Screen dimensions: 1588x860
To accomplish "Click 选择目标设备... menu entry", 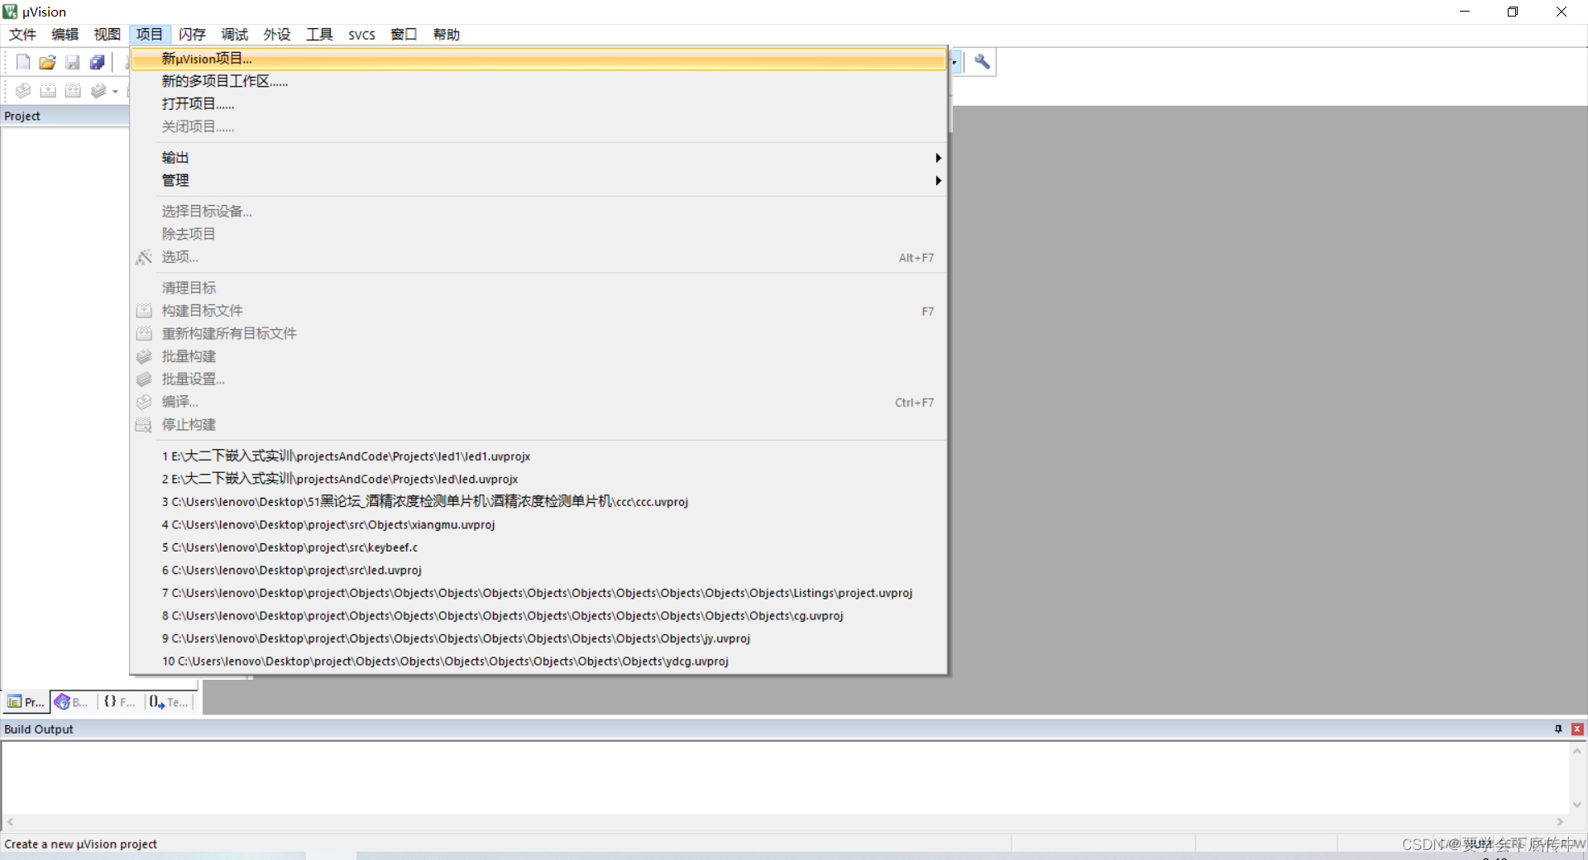I will pos(538,212).
